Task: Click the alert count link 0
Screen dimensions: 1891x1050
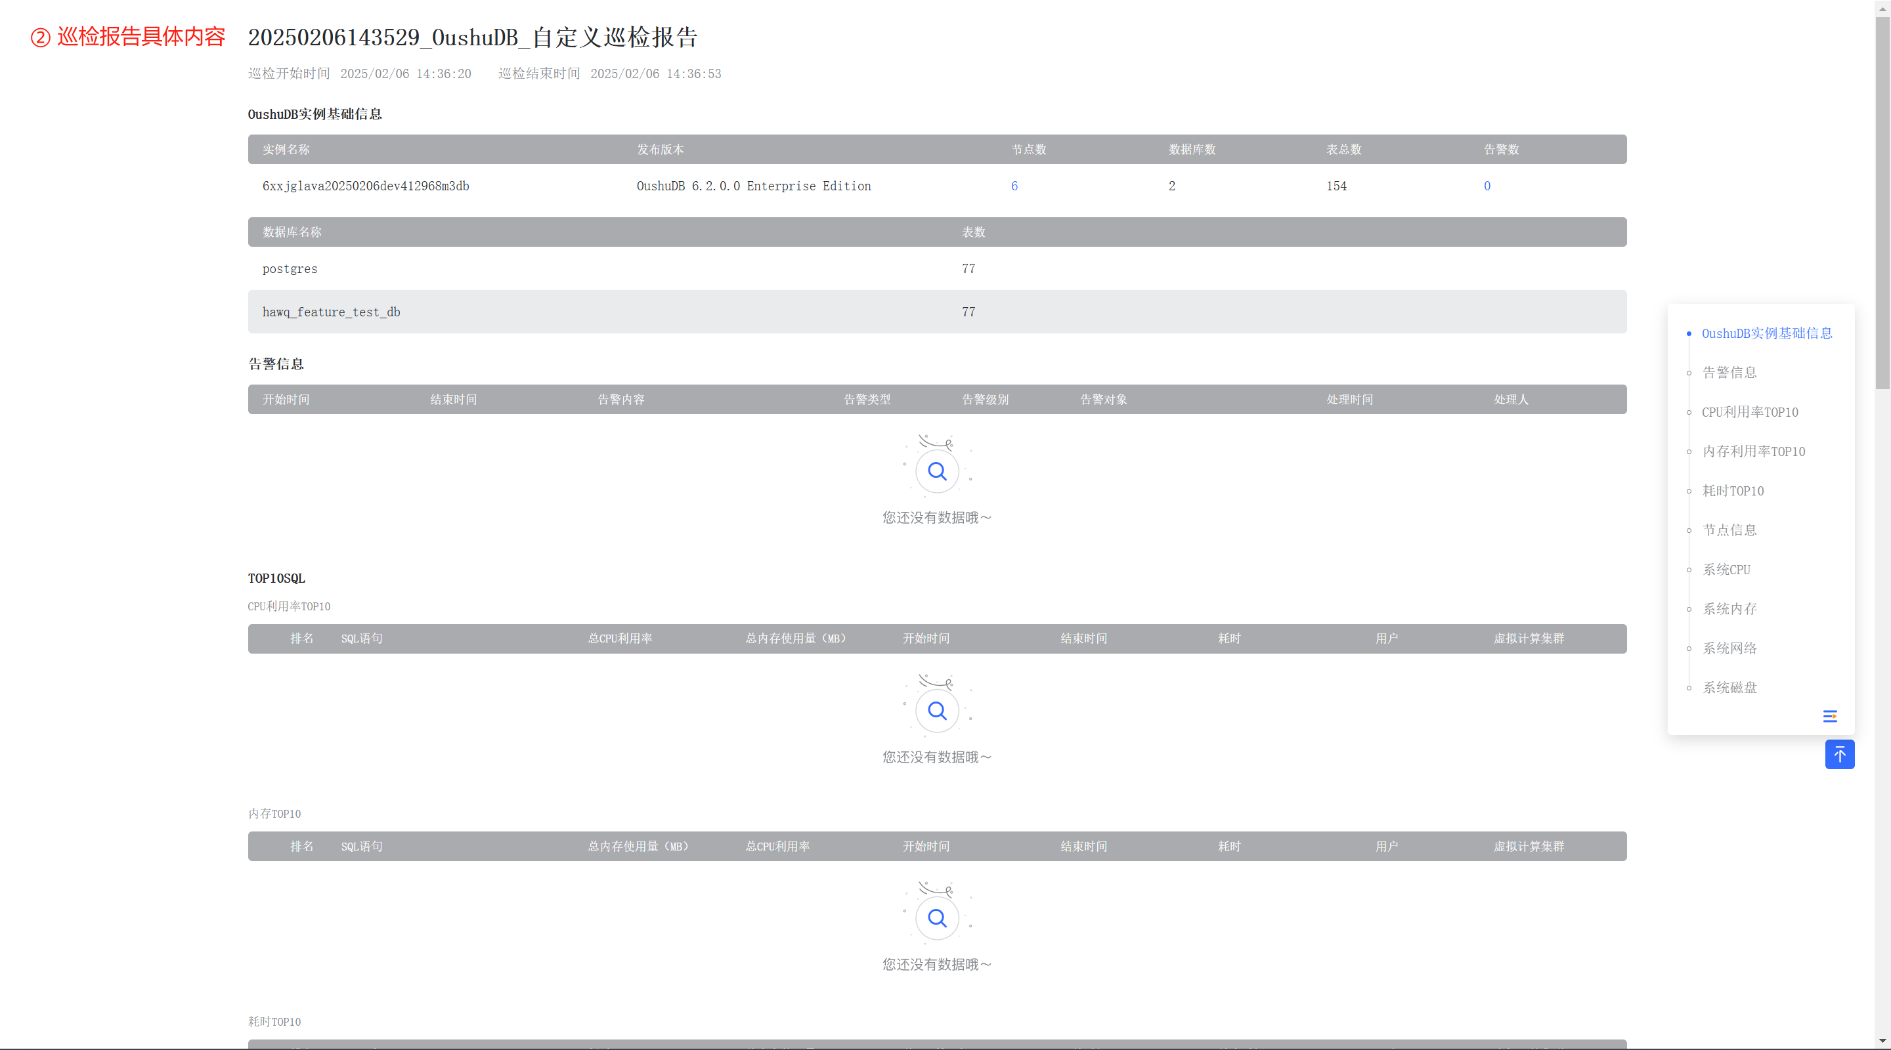Action: click(x=1487, y=186)
